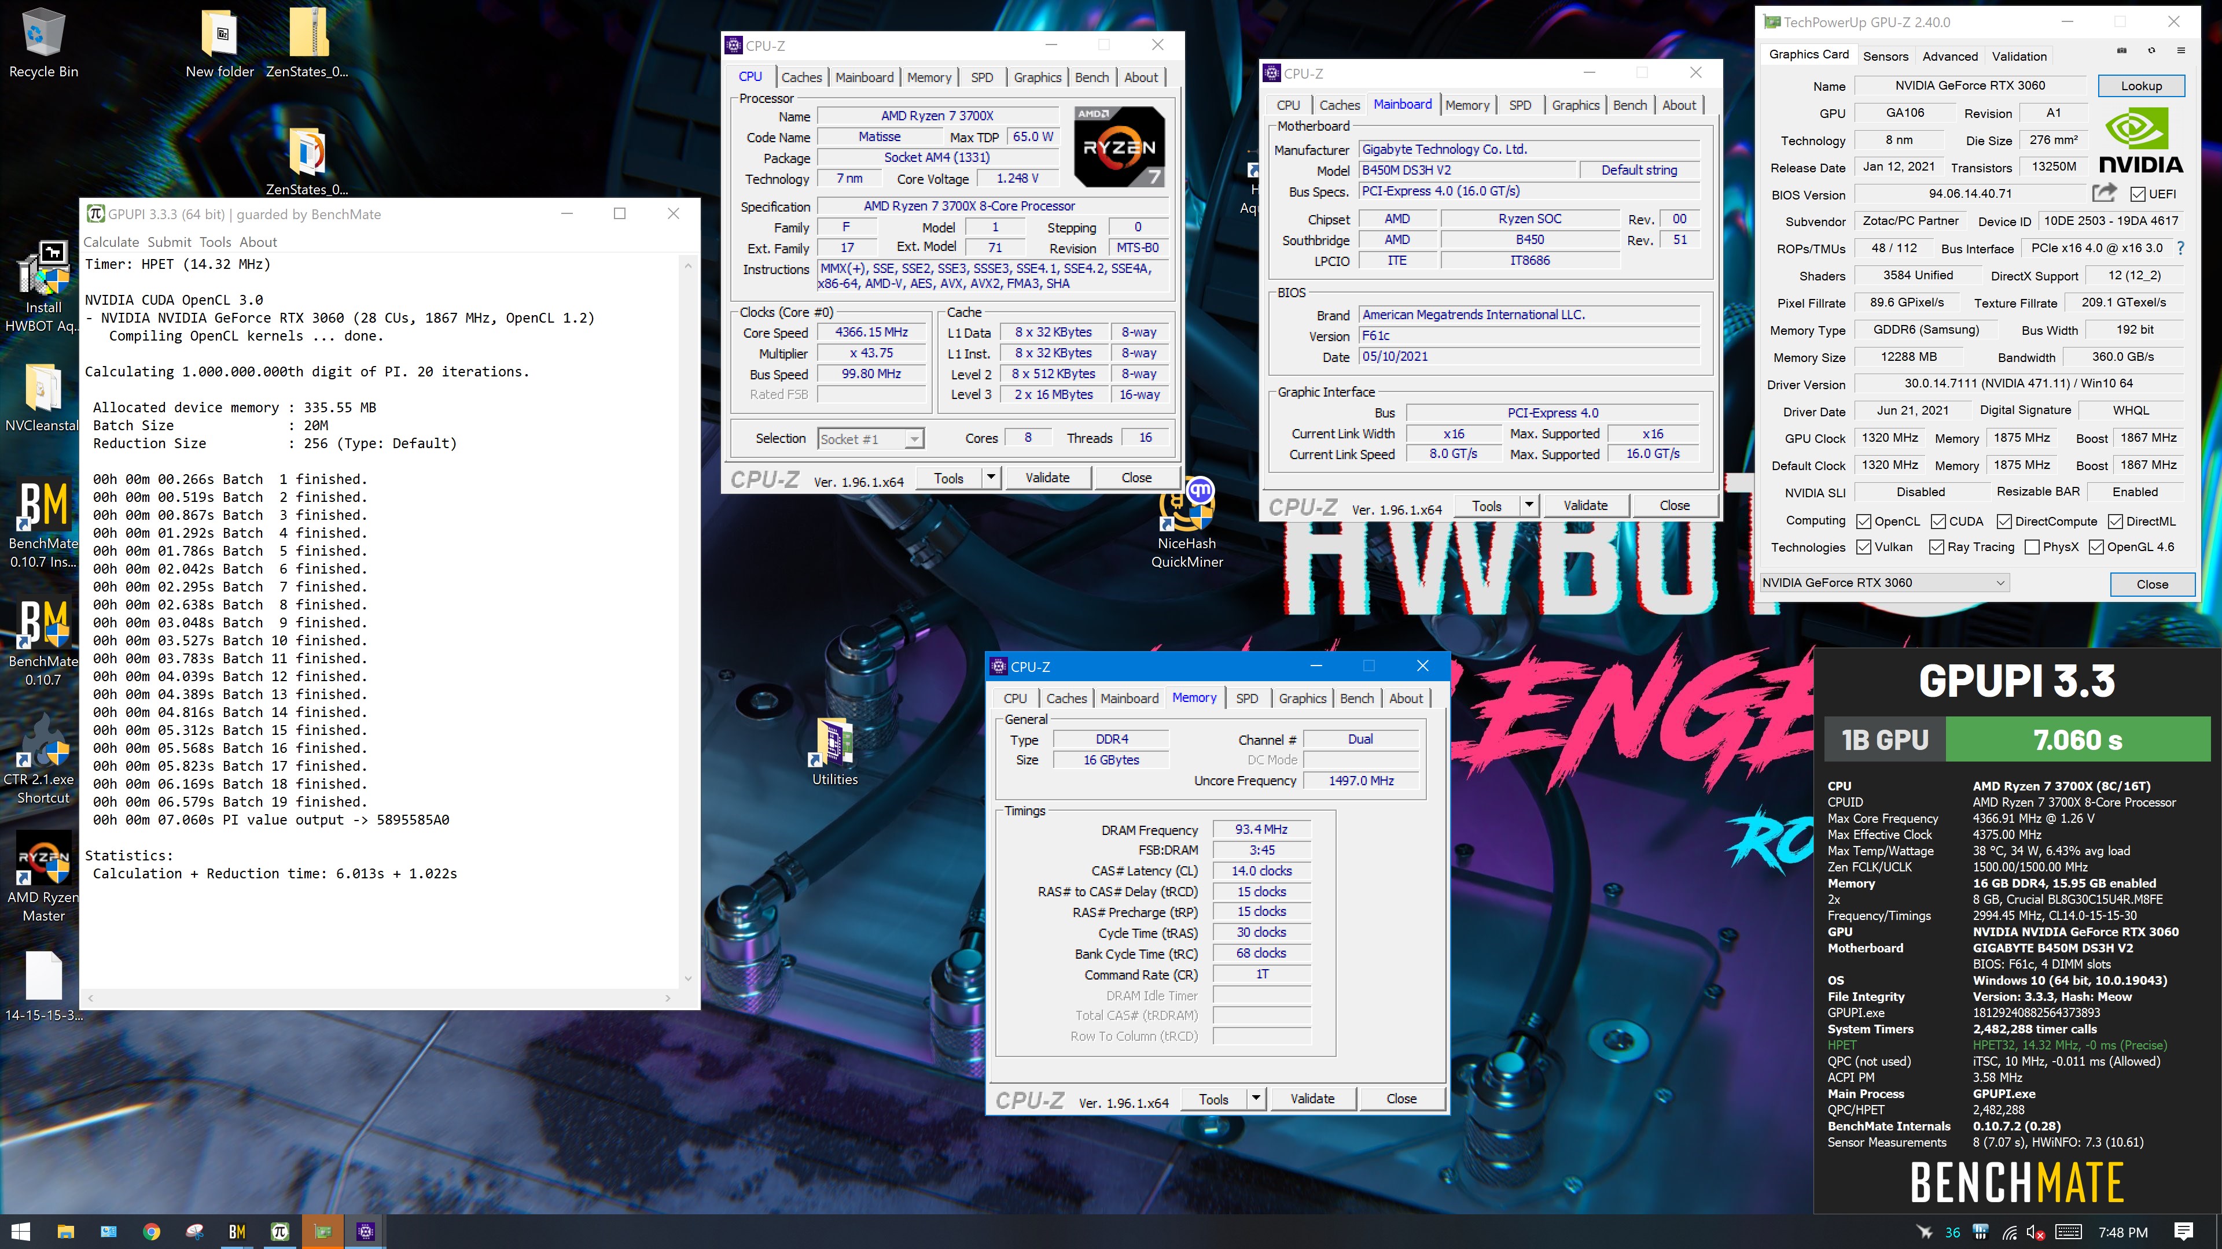Select the BenchMate 0.10.7 desktop icon
Image resolution: width=2222 pixels, height=1249 pixels.
pyautogui.click(x=43, y=642)
